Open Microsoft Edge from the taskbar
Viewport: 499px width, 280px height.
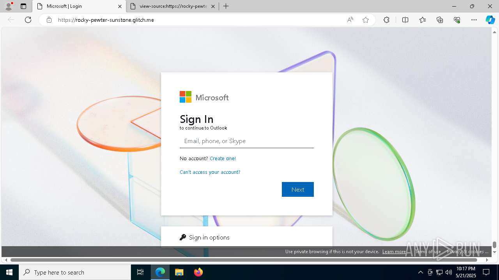[160, 272]
